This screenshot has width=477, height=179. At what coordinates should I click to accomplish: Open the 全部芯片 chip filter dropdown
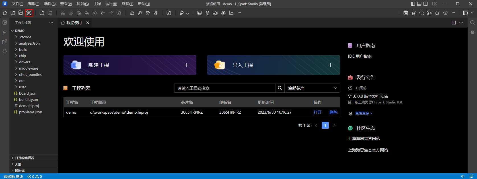(312, 88)
